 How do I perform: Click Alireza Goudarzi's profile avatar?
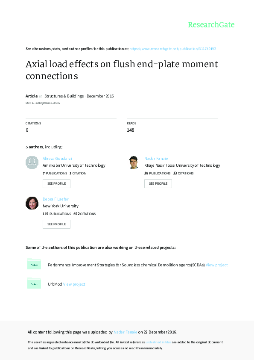32,162
